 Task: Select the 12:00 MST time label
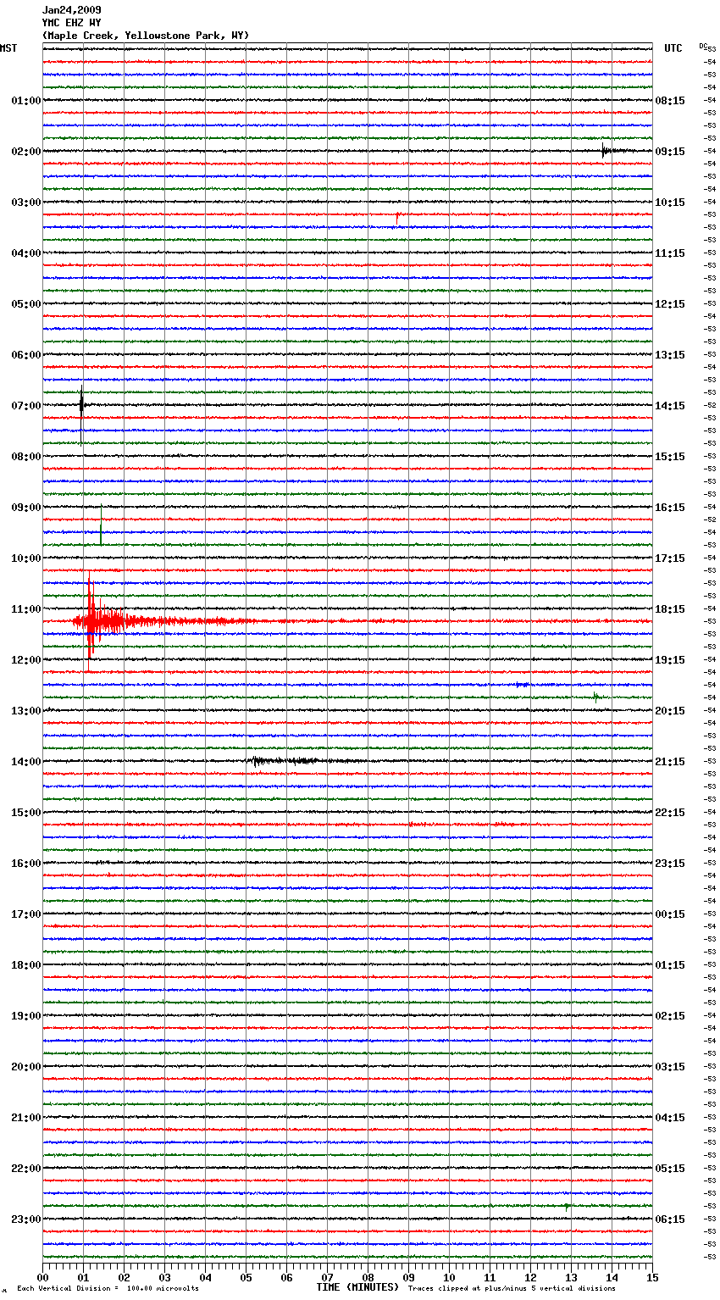(26, 660)
